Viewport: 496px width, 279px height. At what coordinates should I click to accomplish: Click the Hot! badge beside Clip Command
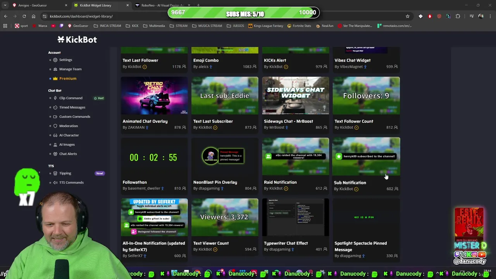pos(99,98)
